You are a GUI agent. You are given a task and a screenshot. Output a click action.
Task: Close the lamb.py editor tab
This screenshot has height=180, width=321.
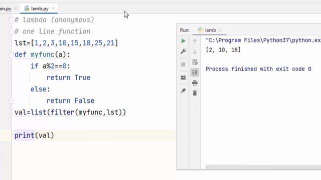pos(53,8)
